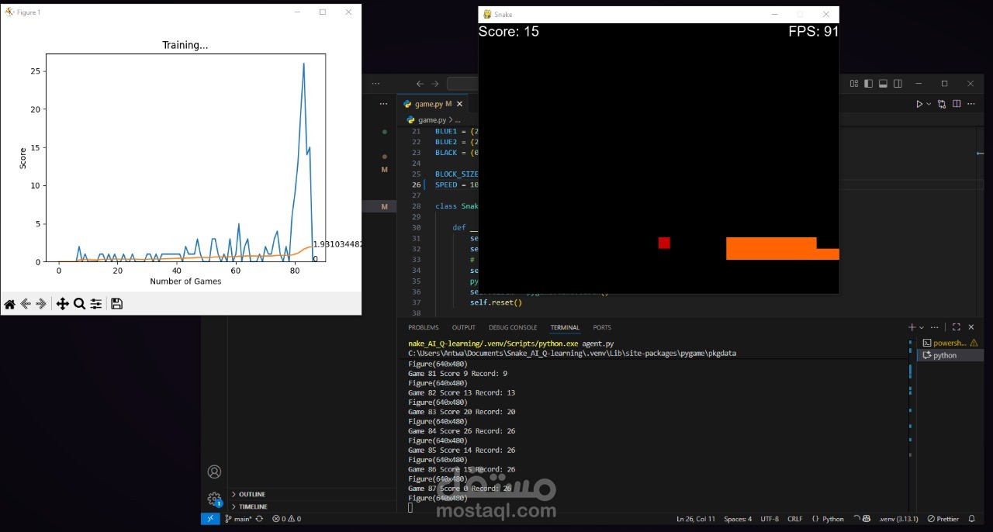Split the editor to the right
This screenshot has width=993, height=532.
tap(957, 104)
